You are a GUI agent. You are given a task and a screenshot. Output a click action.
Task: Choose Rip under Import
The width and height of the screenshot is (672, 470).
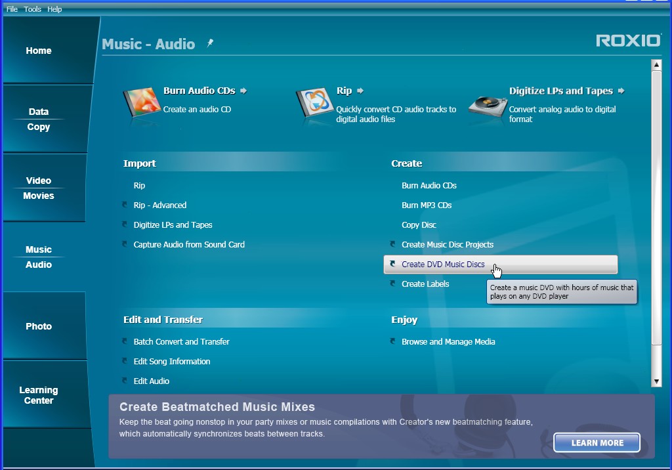tap(139, 185)
